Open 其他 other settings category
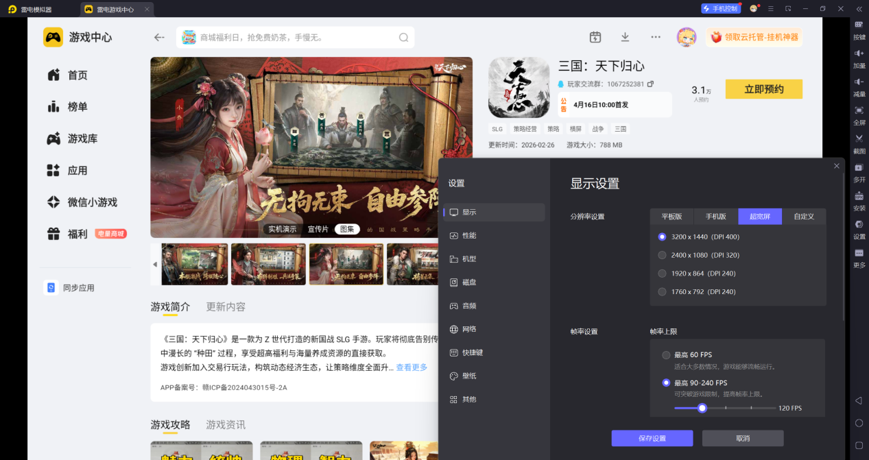Screen dimensions: 869x460 pos(494,399)
